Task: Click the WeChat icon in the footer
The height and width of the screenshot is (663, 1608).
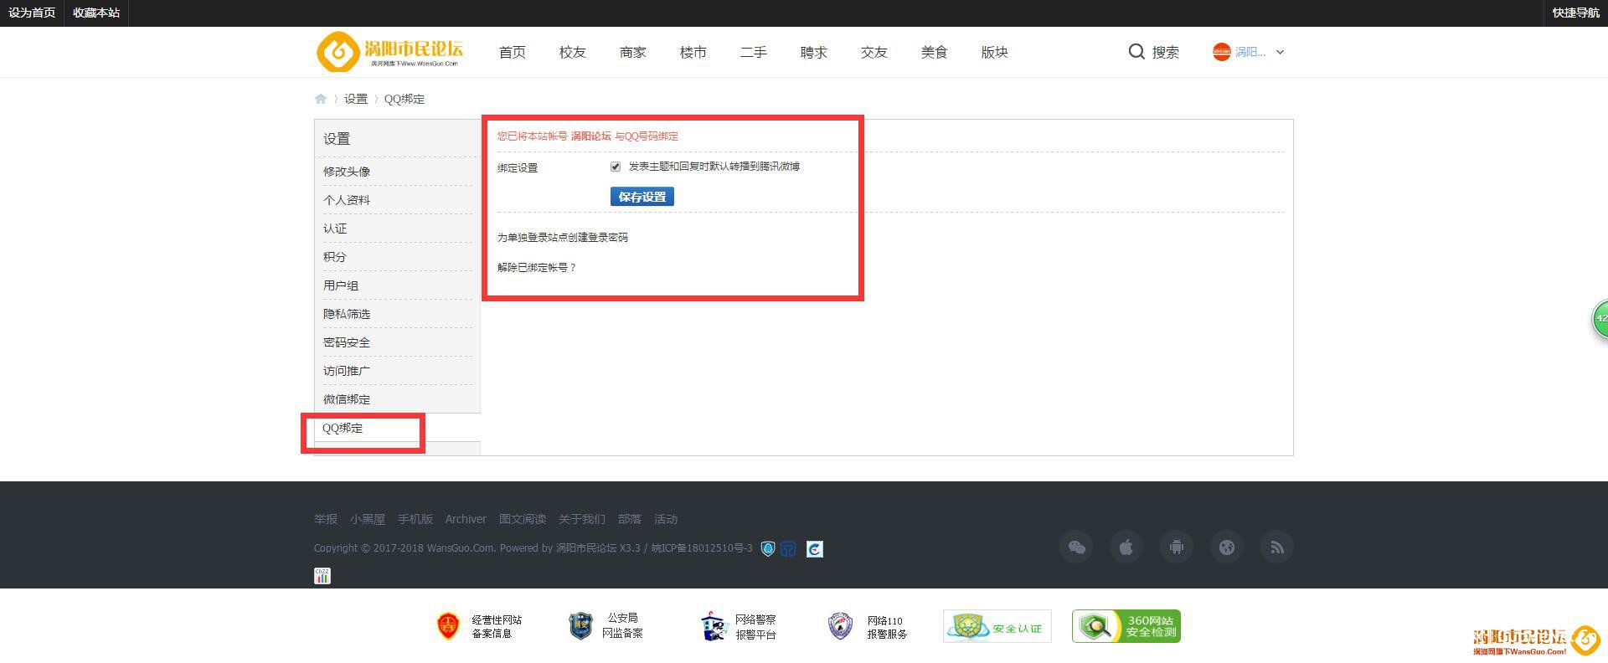Action: point(1076,547)
